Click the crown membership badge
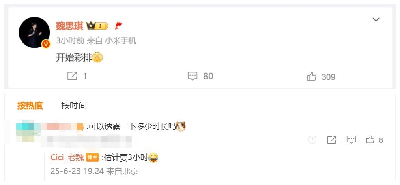 tap(97, 26)
